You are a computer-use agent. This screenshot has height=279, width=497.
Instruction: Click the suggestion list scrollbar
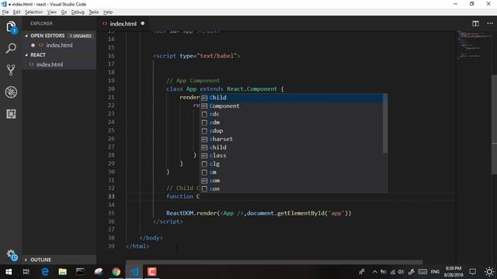(x=385, y=123)
